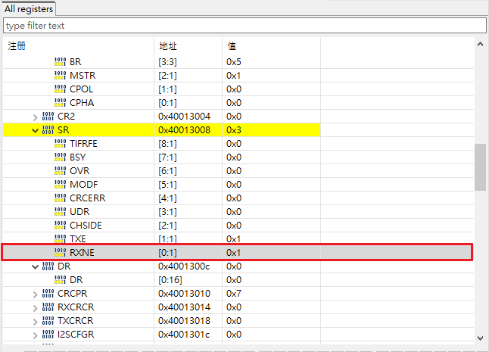
Task: Focus the type filter text field
Action: [x=244, y=25]
